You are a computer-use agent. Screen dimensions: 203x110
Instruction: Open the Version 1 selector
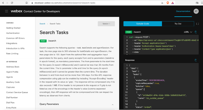pos(106,24)
